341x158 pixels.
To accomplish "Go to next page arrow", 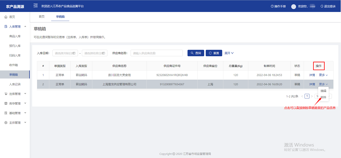I will click(312, 96).
